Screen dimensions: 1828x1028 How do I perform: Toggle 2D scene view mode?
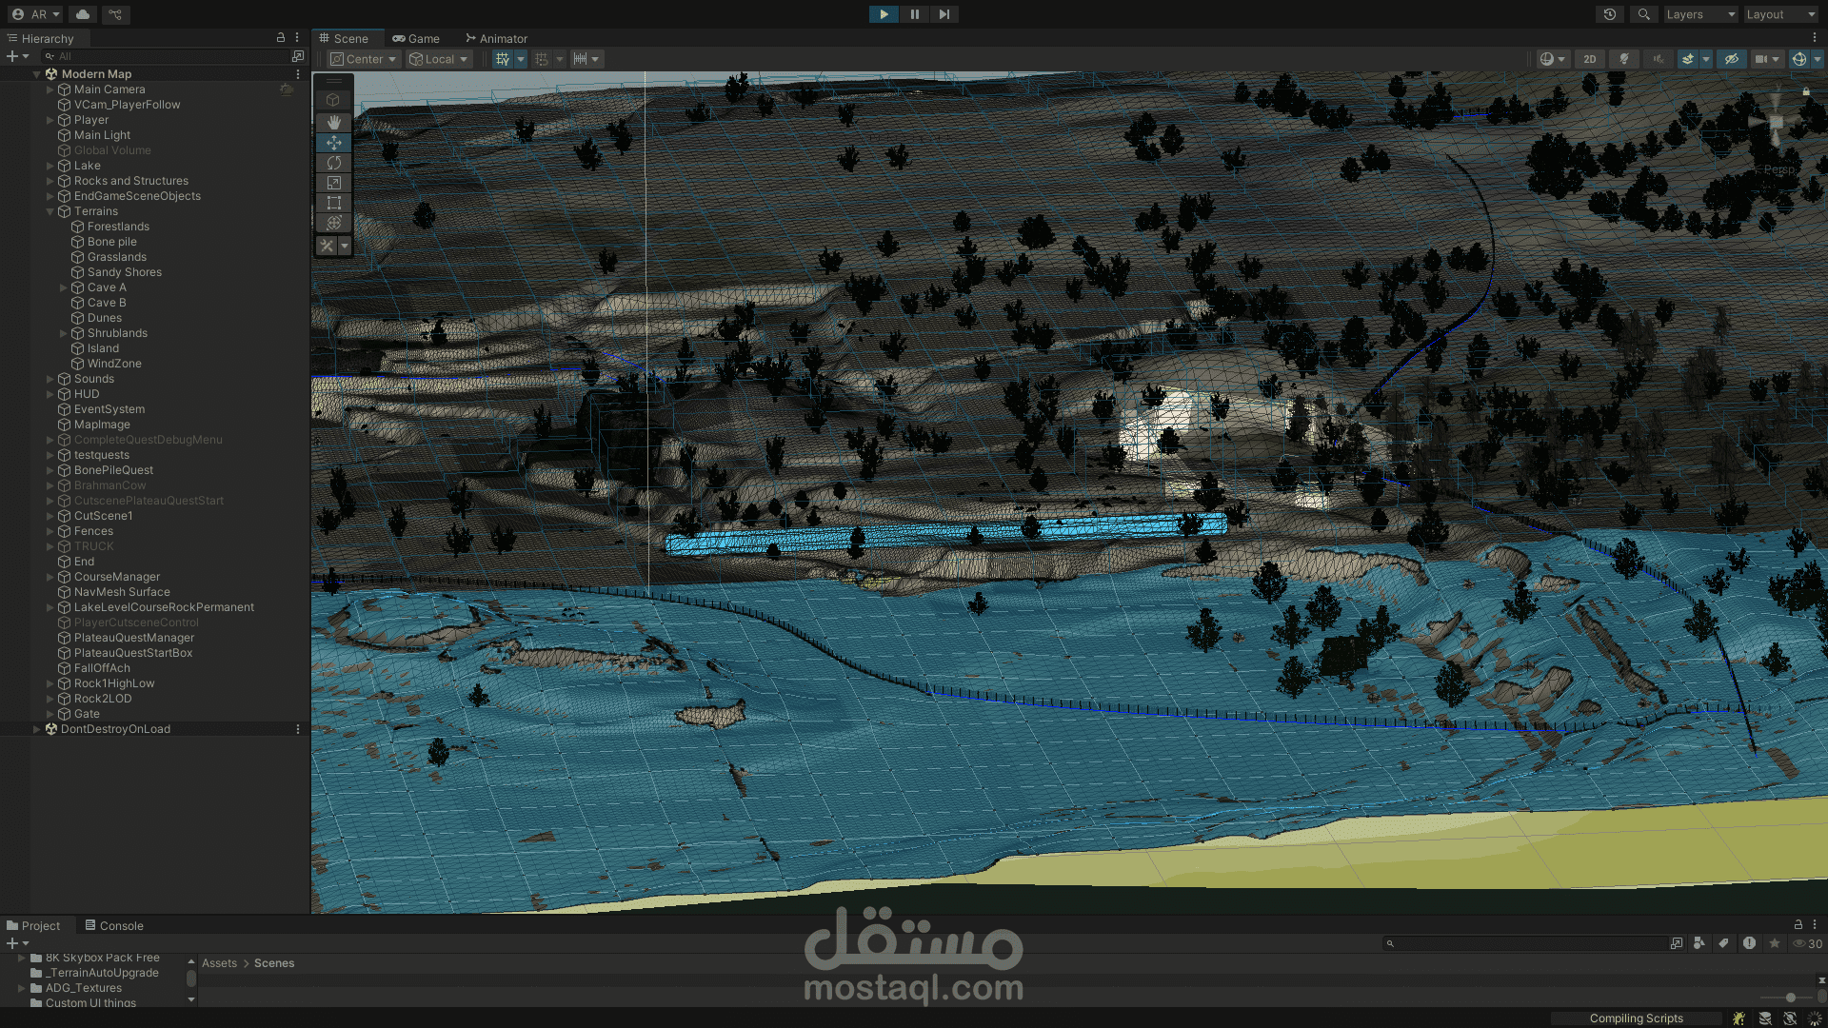click(x=1589, y=59)
